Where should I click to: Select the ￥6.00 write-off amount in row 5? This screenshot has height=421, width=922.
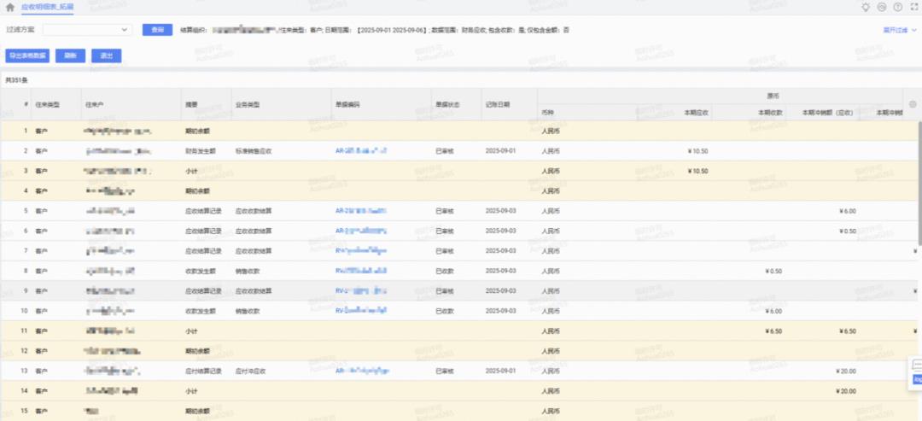pos(848,211)
